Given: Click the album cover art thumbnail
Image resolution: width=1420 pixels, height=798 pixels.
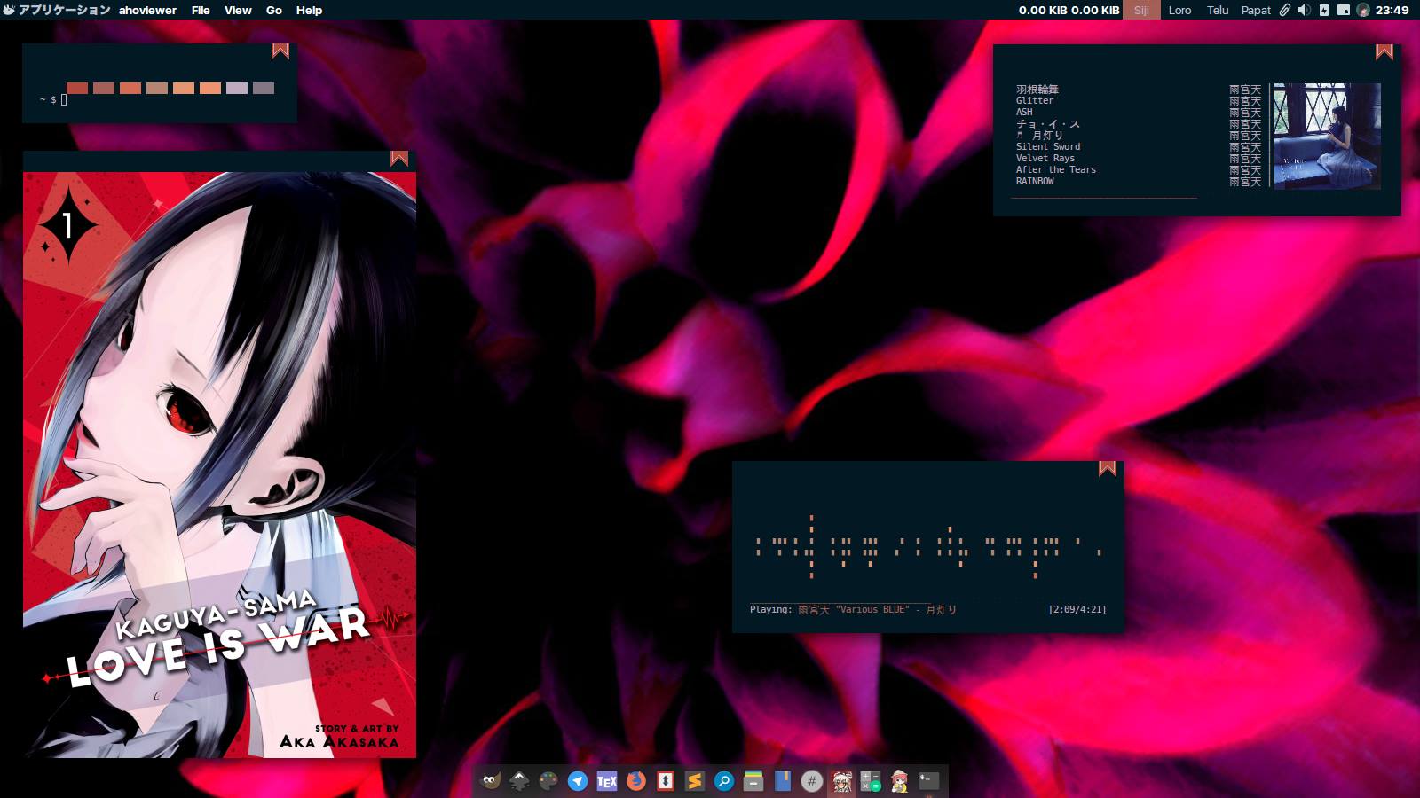Looking at the screenshot, I should tap(1327, 136).
